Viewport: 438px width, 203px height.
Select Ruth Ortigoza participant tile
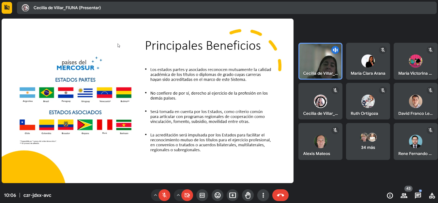coord(368,101)
